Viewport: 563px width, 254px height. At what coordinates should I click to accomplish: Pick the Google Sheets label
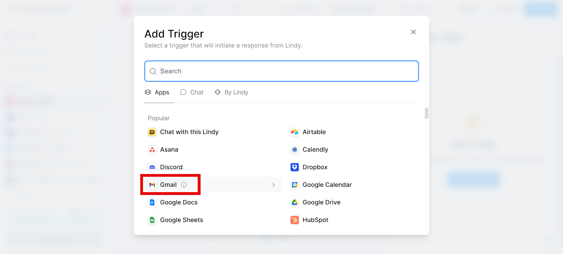click(182, 220)
